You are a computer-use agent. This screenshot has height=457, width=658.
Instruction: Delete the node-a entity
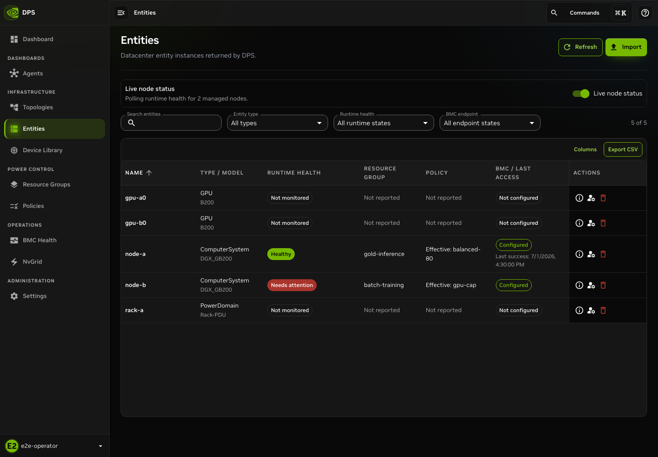point(603,254)
